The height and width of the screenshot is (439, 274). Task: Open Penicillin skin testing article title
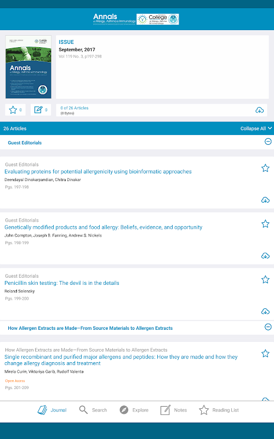(x=62, y=283)
